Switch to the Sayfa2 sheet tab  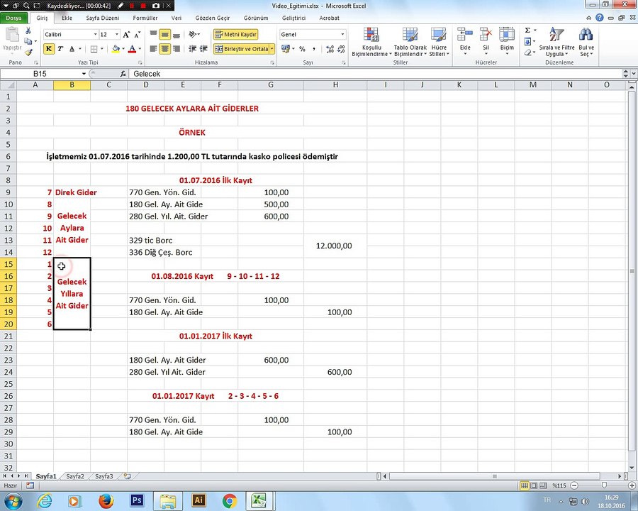point(75,476)
